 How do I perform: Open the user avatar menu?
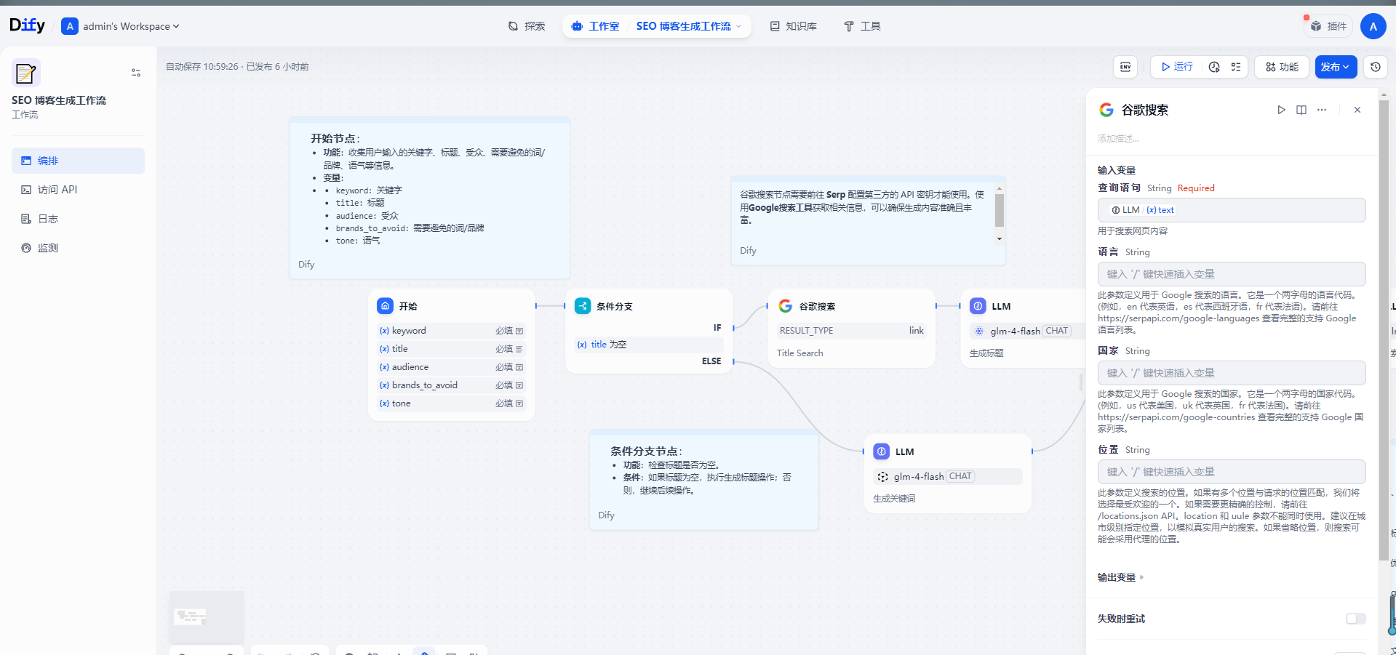click(x=1373, y=26)
